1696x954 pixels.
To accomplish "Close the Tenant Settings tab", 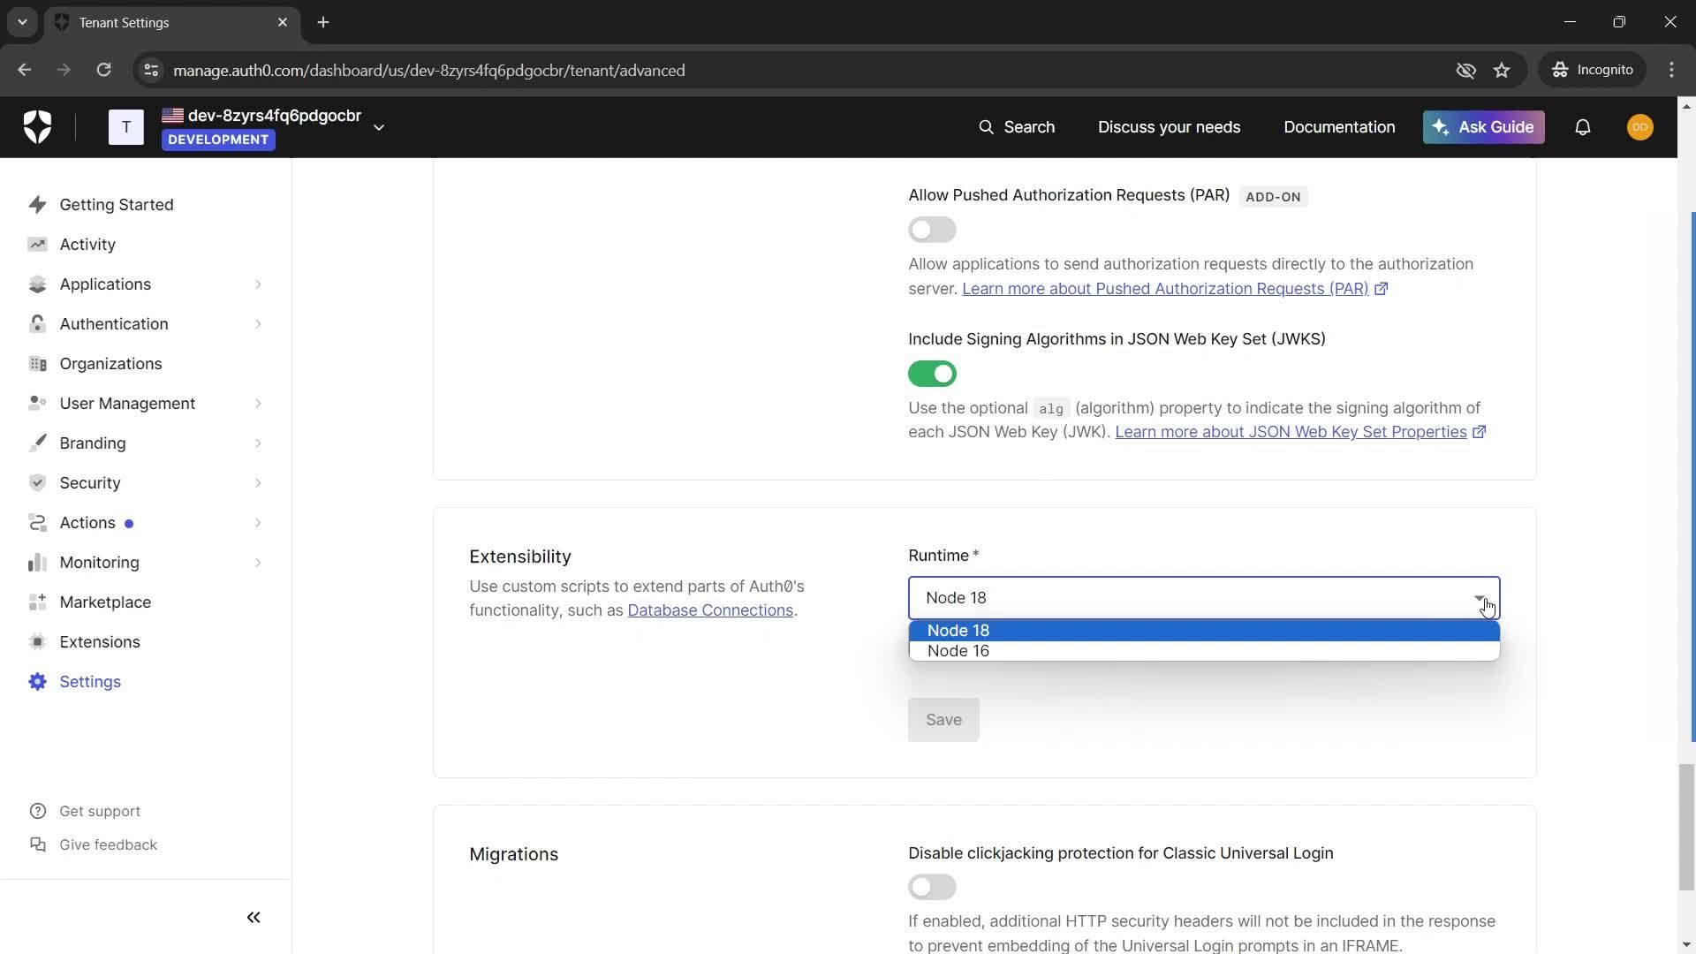I will pyautogui.click(x=283, y=22).
